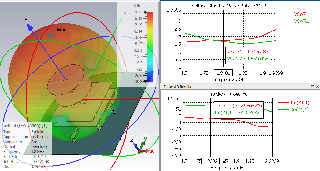Screen dimensions: 320x171
Task: Click the Rad. Effic. info row
Action: click(x=26, y=157)
